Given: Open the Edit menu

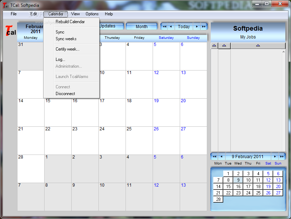Looking at the screenshot, I should (34, 14).
